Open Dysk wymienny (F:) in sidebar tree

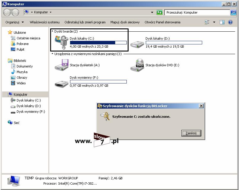[31, 112]
